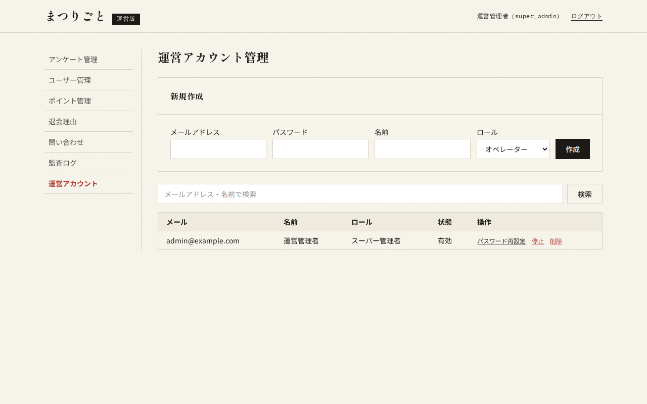The image size is (647, 404).
Task: Open the ロール dropdown
Action: pyautogui.click(x=513, y=149)
